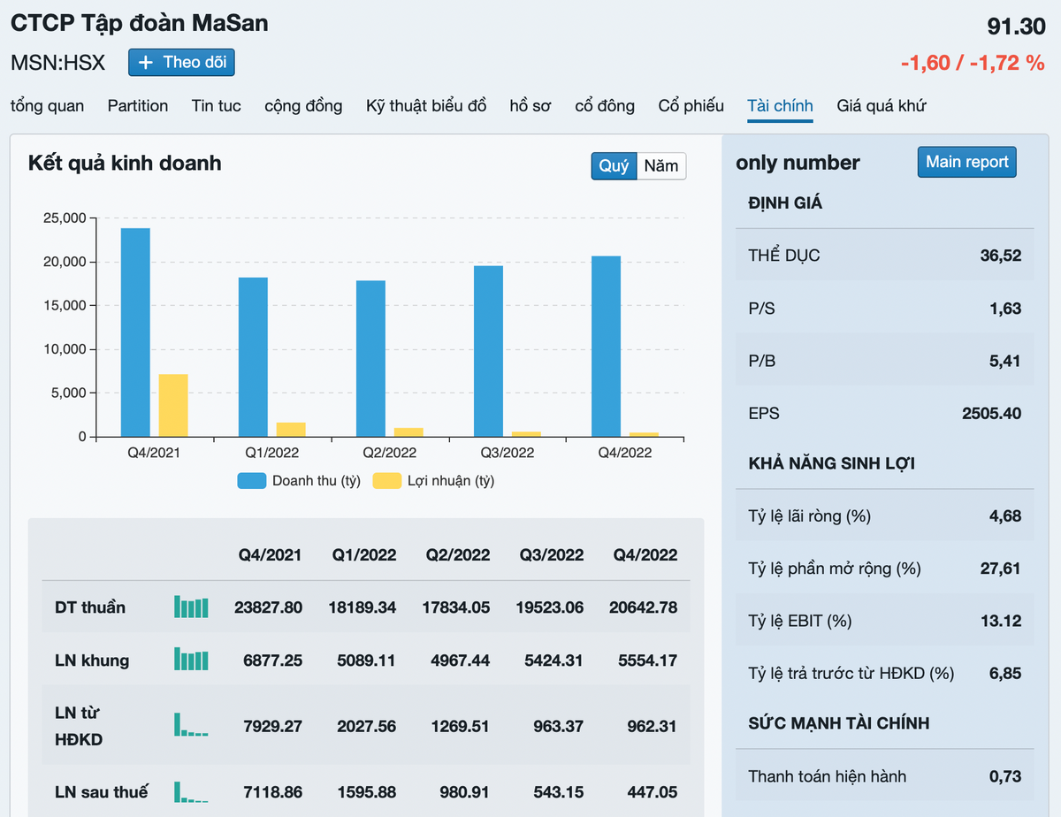Go to Kỹ thuật biểu đồ tab
Image resolution: width=1061 pixels, height=817 pixels.
pos(426,106)
